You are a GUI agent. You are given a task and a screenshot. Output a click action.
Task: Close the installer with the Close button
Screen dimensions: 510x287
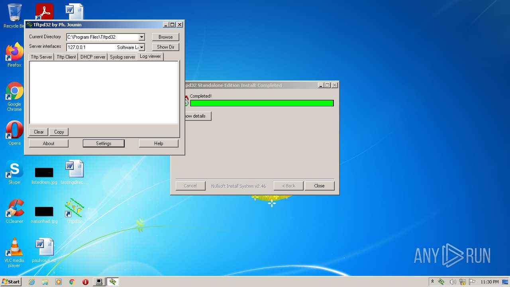(x=319, y=186)
